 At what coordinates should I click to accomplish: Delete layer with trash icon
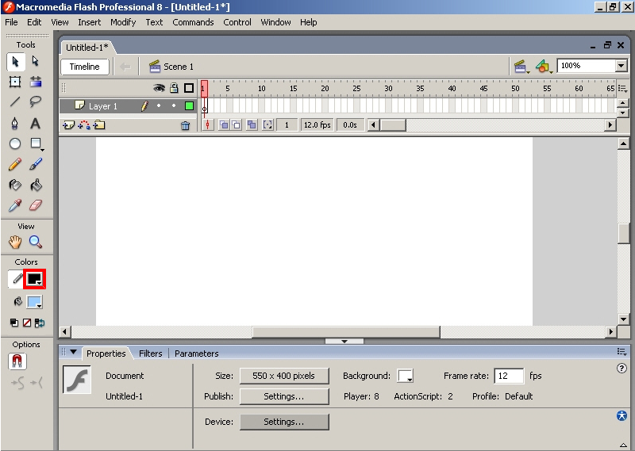tap(186, 126)
